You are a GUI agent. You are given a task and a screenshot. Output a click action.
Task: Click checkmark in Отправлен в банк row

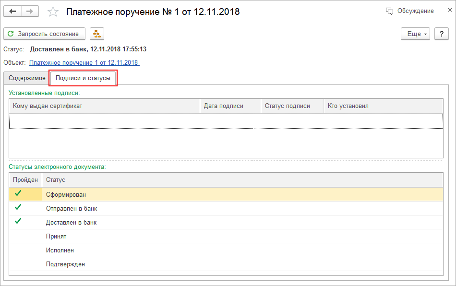[18, 207]
